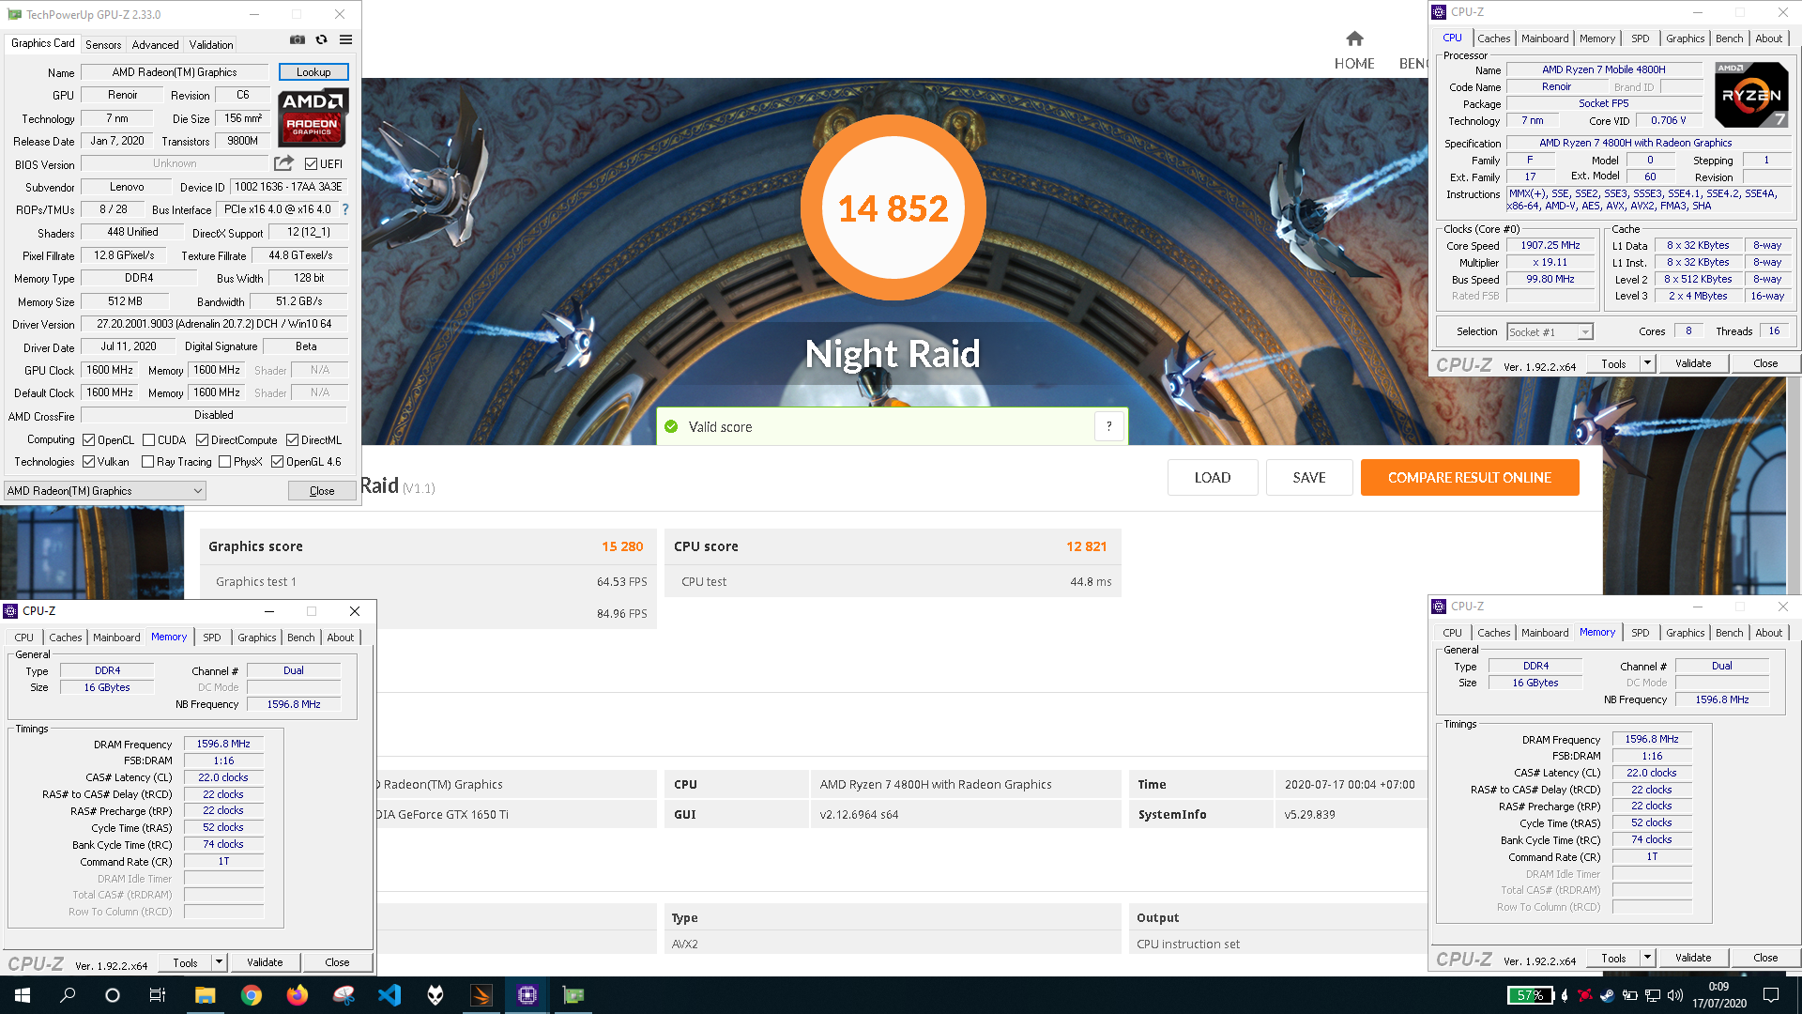This screenshot has width=1802, height=1014.
Task: Click Validate in top-right CPU-Z
Action: [1693, 363]
